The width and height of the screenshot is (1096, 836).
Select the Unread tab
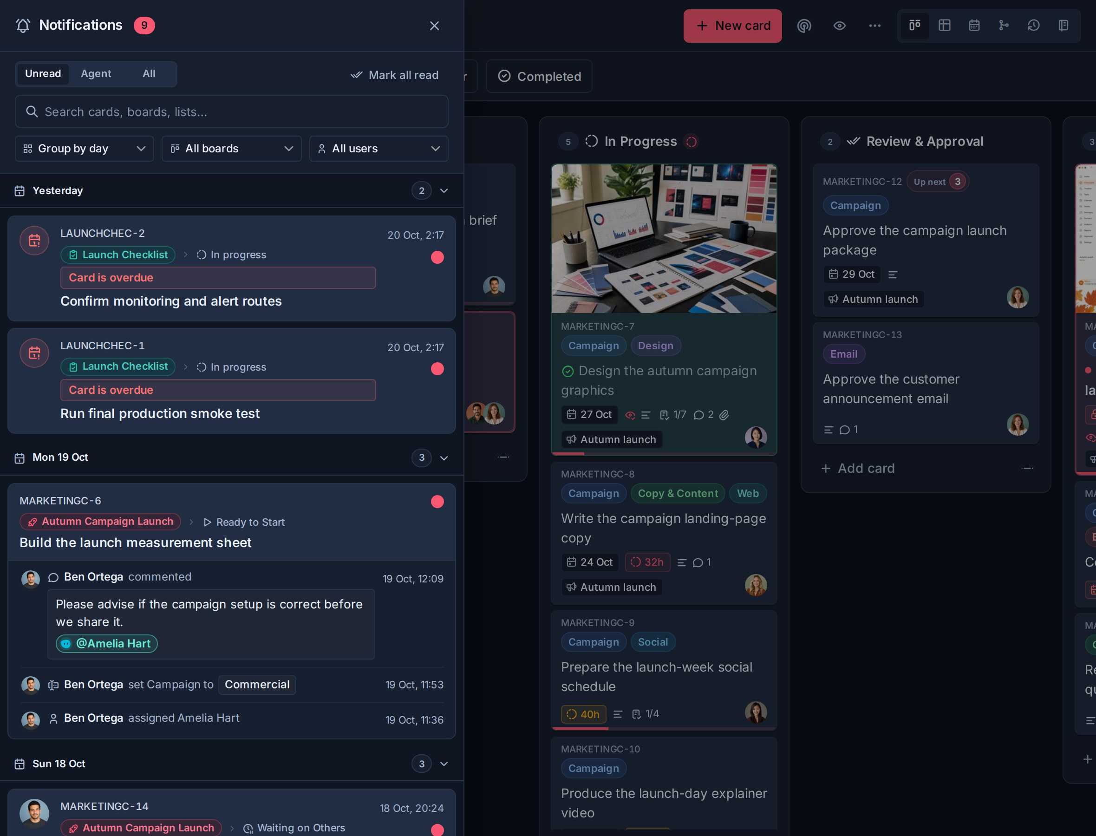pyautogui.click(x=43, y=74)
